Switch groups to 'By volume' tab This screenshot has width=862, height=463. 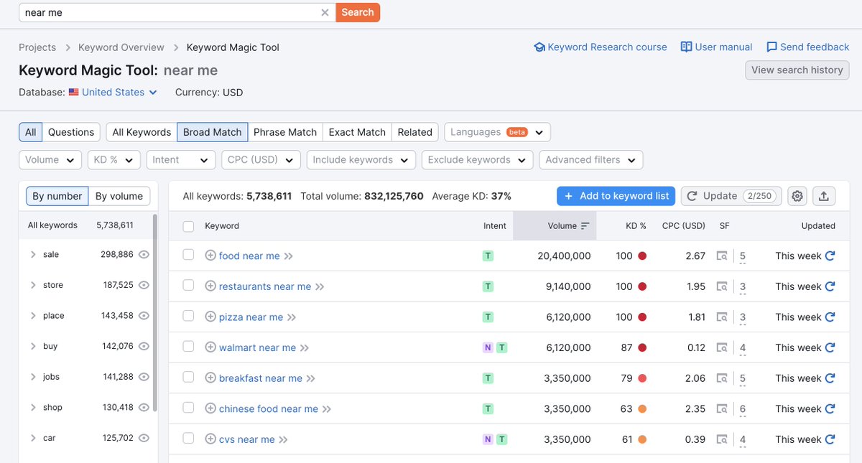pos(119,196)
